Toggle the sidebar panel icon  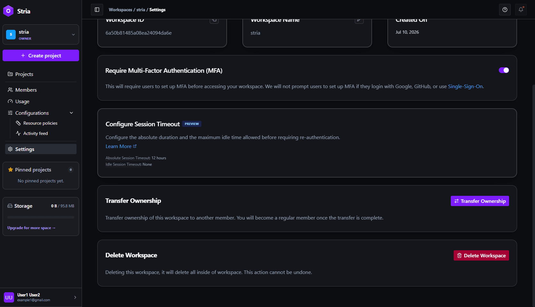[97, 10]
